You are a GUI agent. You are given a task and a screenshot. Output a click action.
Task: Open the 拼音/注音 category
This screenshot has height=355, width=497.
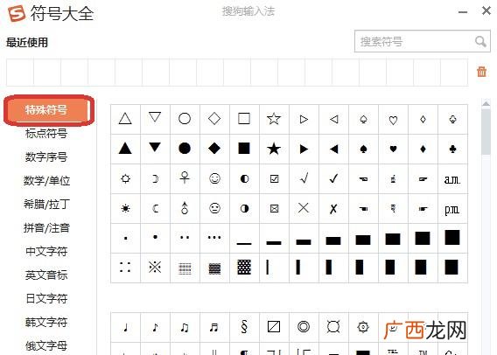[46, 227]
